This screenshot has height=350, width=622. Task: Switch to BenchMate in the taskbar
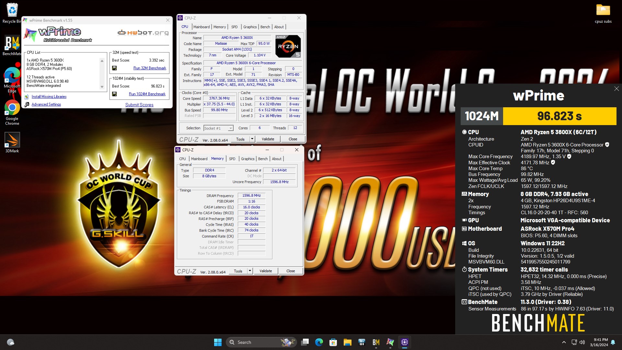point(376,342)
